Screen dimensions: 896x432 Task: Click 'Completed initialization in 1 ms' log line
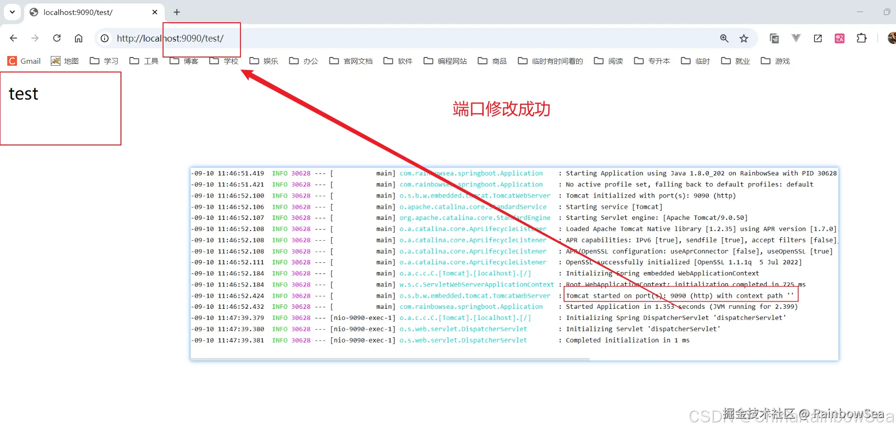coord(627,340)
